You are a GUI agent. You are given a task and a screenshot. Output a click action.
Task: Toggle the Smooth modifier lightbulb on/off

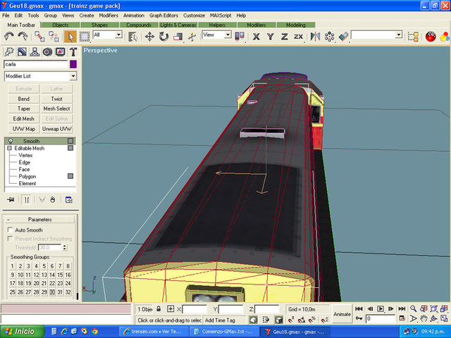tap(8, 141)
